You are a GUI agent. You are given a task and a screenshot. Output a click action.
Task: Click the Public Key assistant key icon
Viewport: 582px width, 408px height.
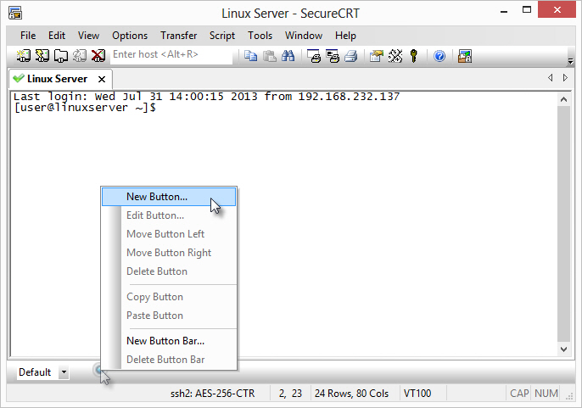(414, 56)
